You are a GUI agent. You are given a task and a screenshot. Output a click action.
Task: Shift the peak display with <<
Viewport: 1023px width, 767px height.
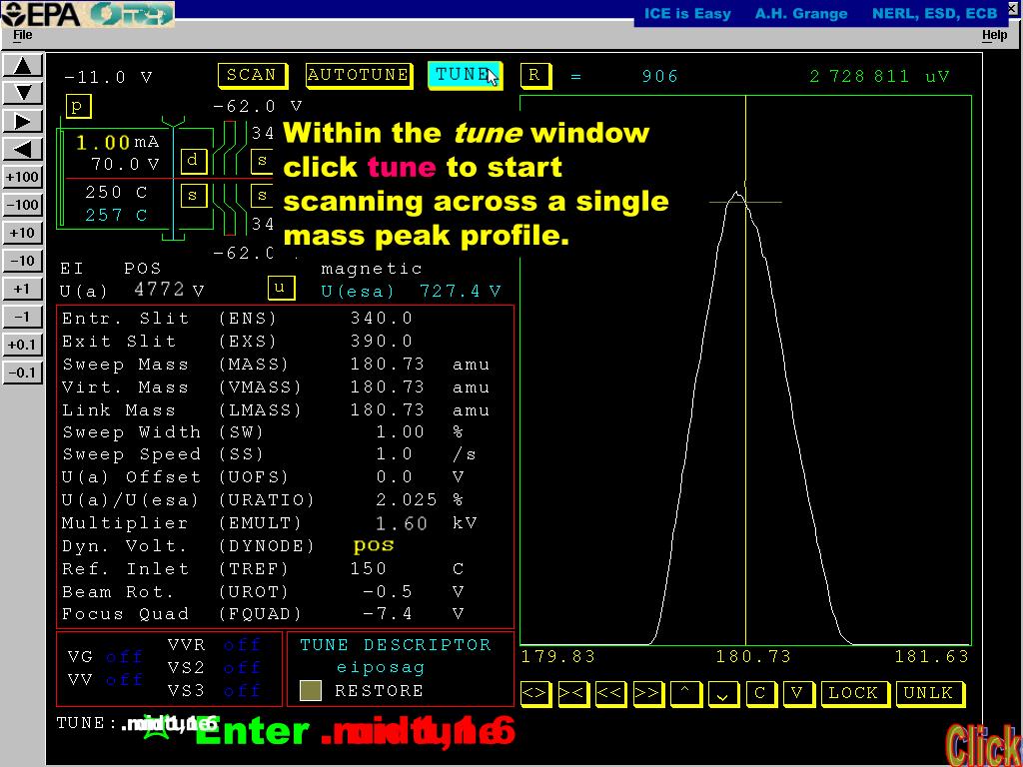coord(610,693)
